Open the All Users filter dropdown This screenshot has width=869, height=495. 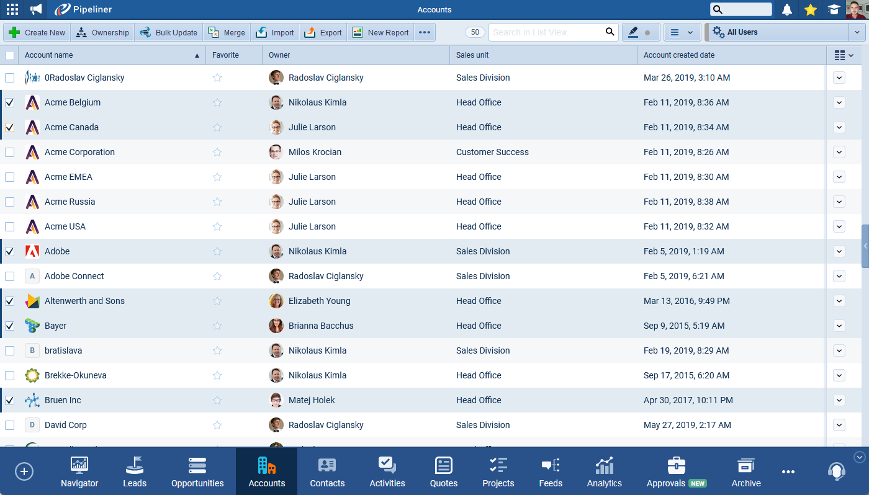(786, 32)
